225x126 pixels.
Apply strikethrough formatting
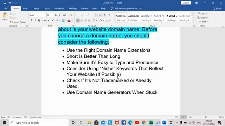[45, 21]
